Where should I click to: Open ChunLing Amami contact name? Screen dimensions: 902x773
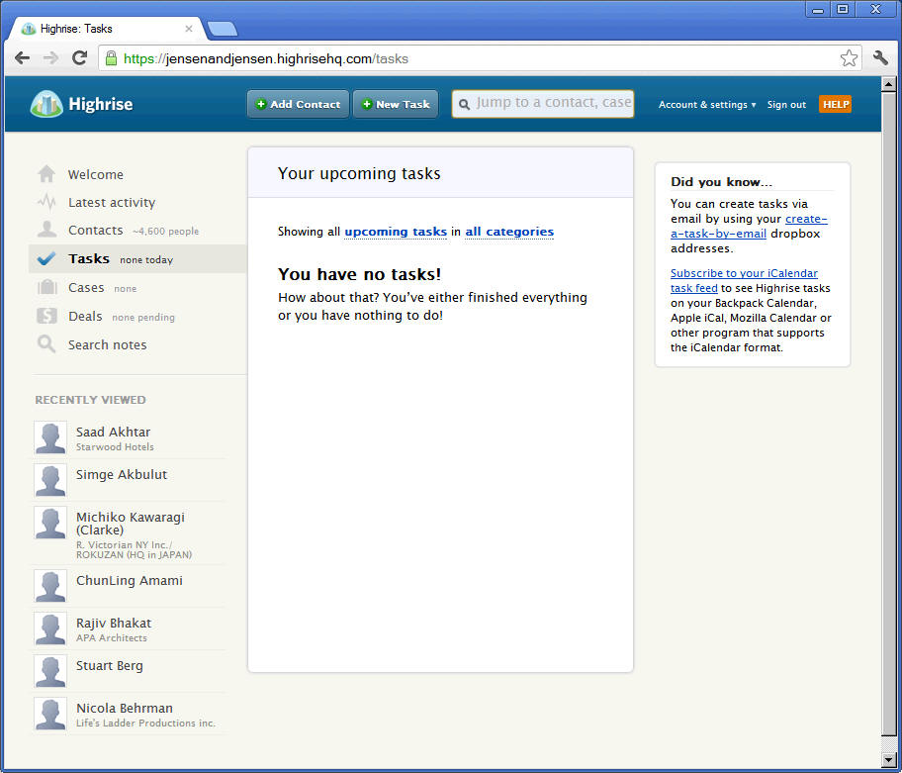(x=129, y=580)
